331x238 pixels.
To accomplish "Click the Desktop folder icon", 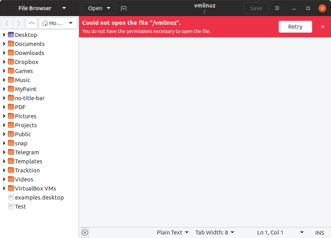I will [11, 35].
